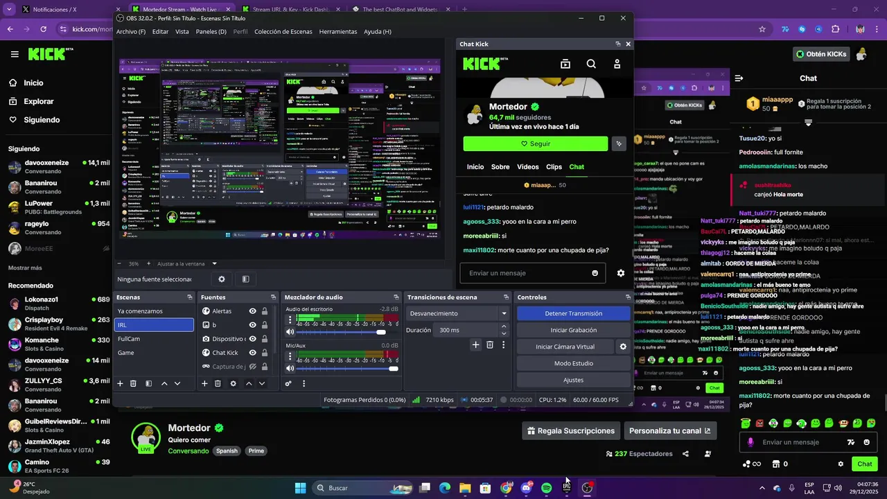This screenshot has height=499, width=887.
Task: Move source up in Fuentes list
Action: (x=249, y=383)
